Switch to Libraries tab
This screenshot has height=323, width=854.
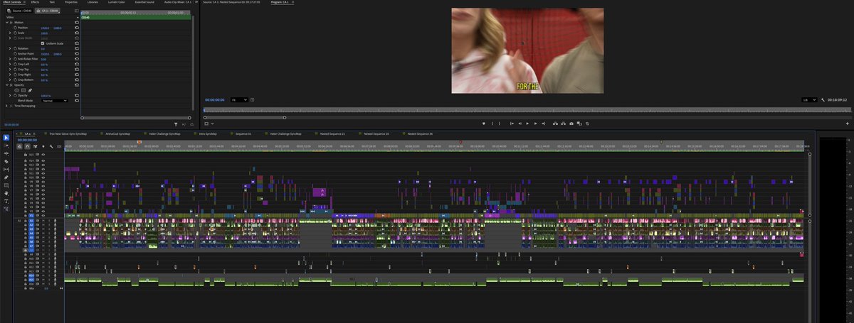[x=93, y=2]
